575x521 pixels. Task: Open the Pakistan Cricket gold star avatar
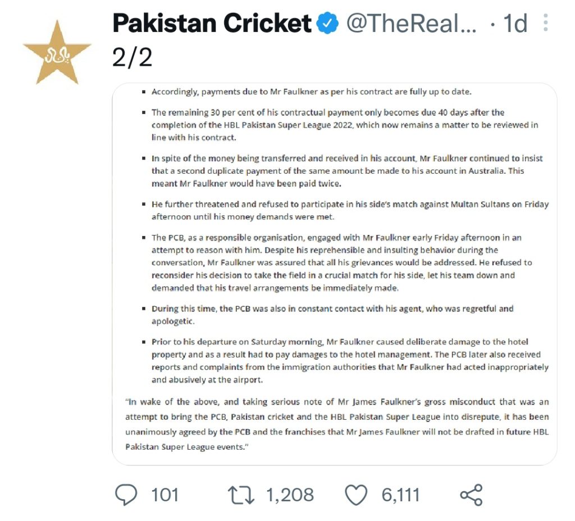[x=57, y=52]
